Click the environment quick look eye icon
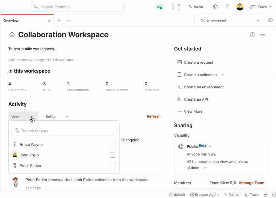 (270, 20)
